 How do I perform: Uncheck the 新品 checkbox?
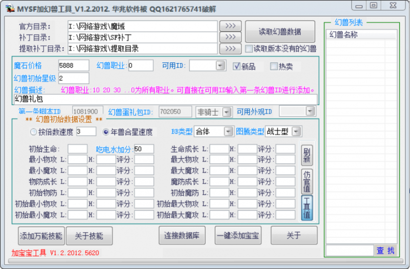(237, 67)
